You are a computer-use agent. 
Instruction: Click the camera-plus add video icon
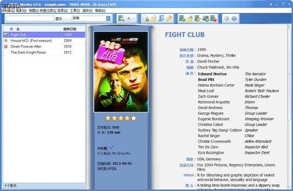[205, 18]
